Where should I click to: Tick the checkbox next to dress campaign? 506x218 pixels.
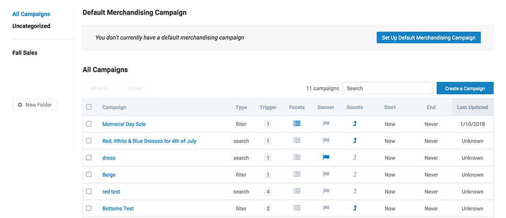(x=89, y=158)
